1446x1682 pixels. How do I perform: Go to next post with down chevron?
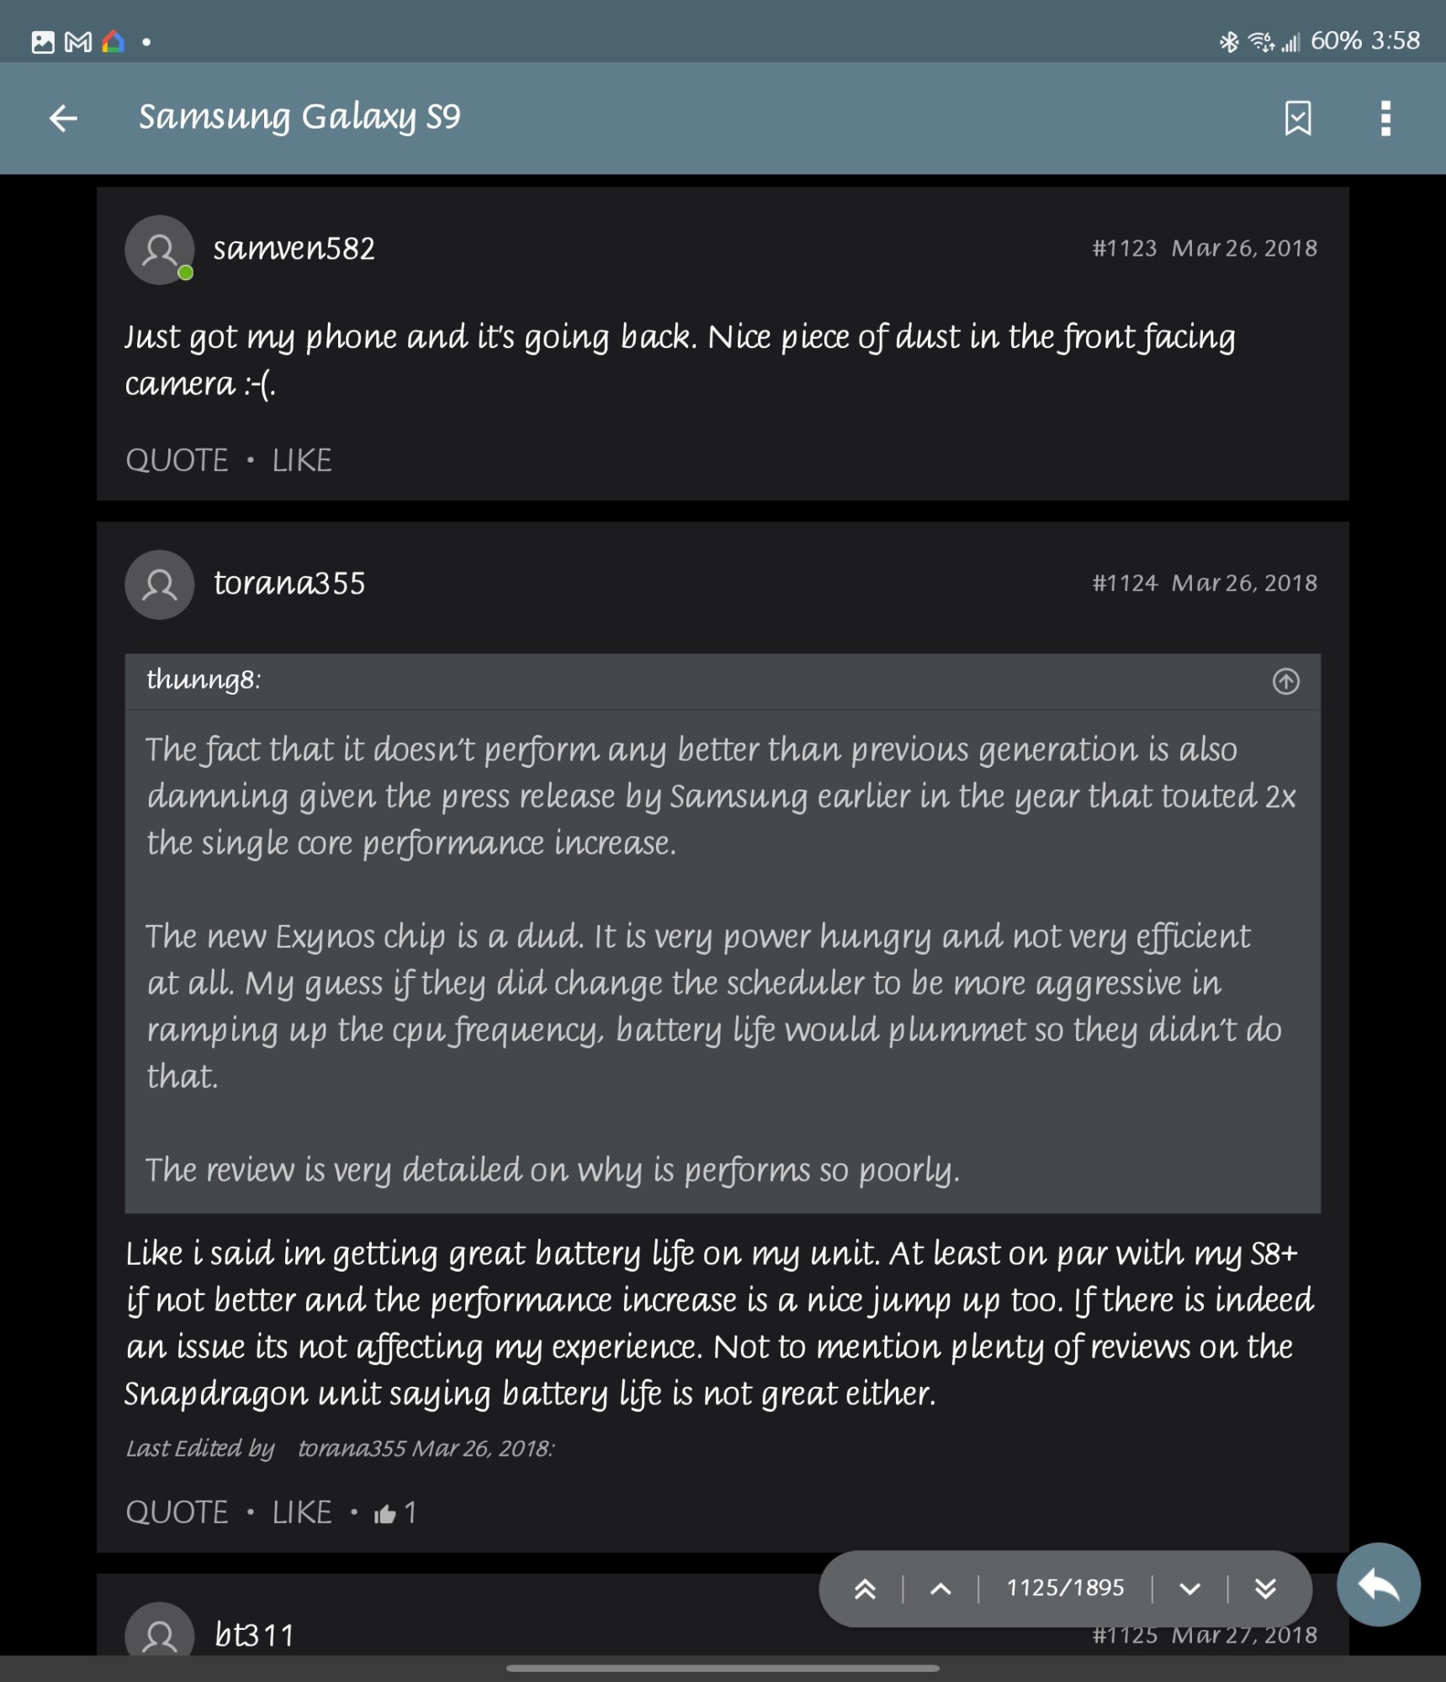(x=1189, y=1589)
